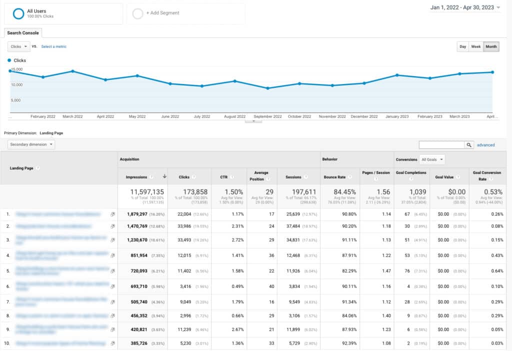Show help for Landing Page column
Screen dimensions: 512x351
point(37,168)
